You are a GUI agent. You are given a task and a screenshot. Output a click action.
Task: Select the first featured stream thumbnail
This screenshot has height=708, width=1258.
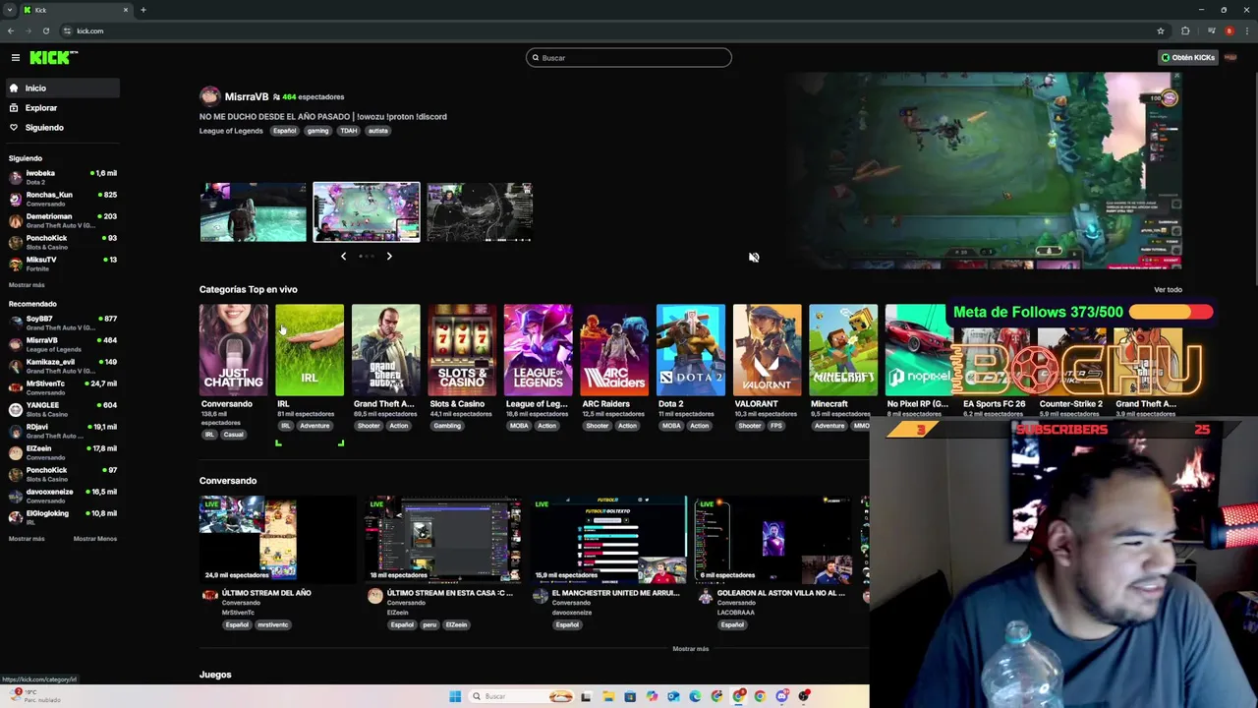pos(254,211)
